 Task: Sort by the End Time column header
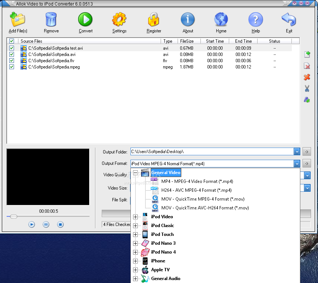pos(243,41)
